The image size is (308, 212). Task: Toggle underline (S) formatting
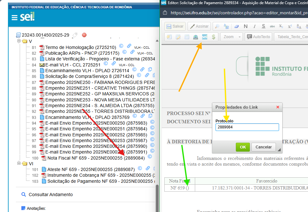pos(263,26)
